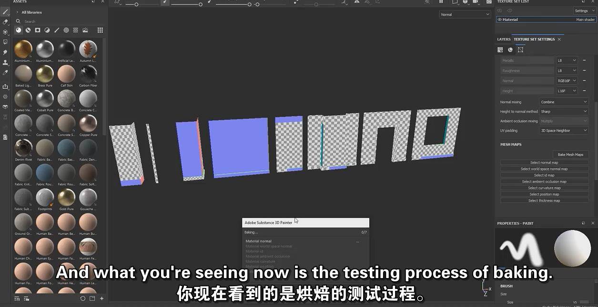The height and width of the screenshot is (307, 598).
Task: Filter assets by Smart masks
Action: [38, 30]
